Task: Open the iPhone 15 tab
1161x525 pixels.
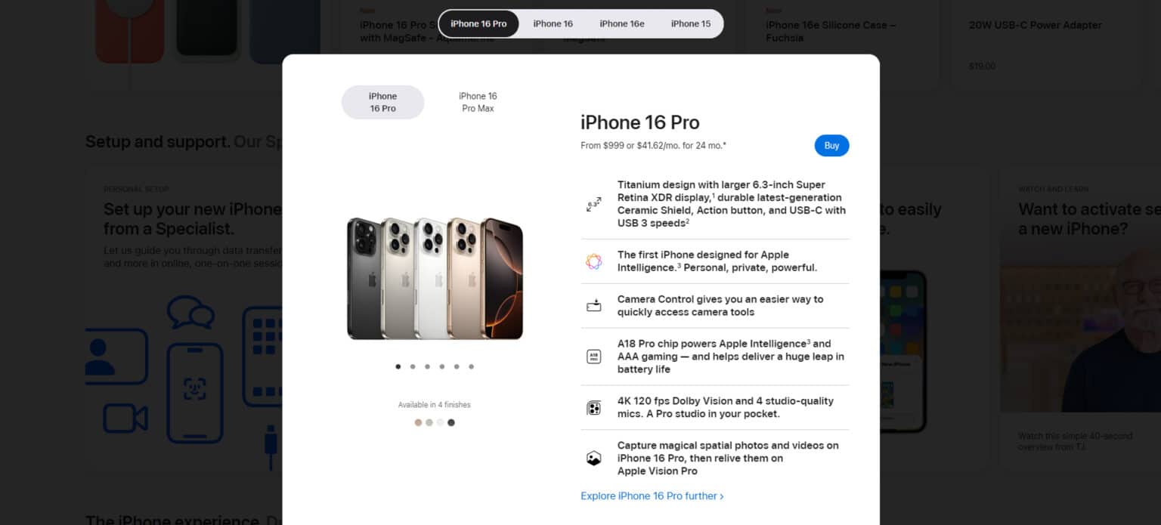Action: (691, 23)
